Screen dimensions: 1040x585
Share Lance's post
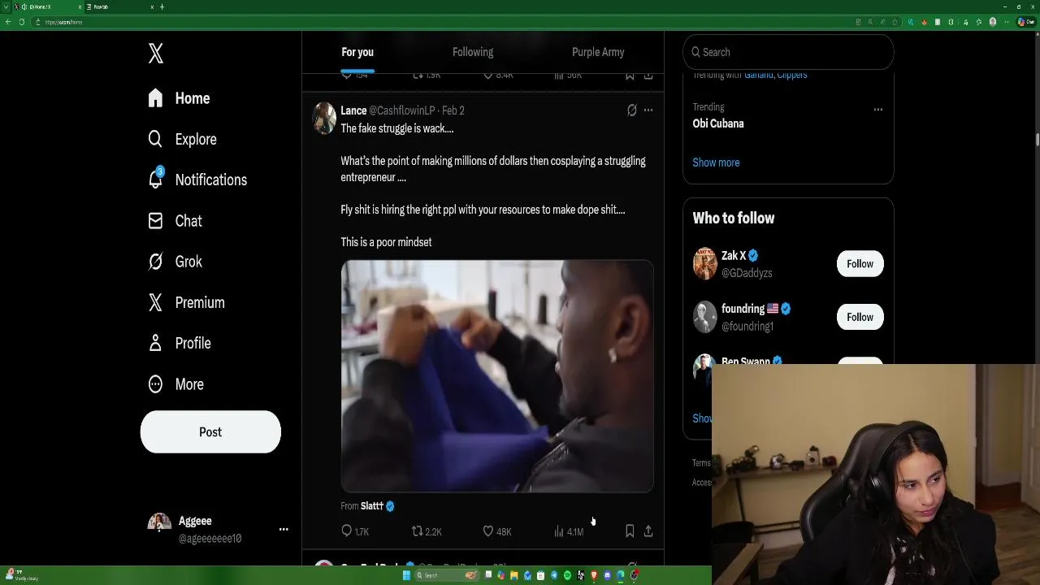click(648, 531)
